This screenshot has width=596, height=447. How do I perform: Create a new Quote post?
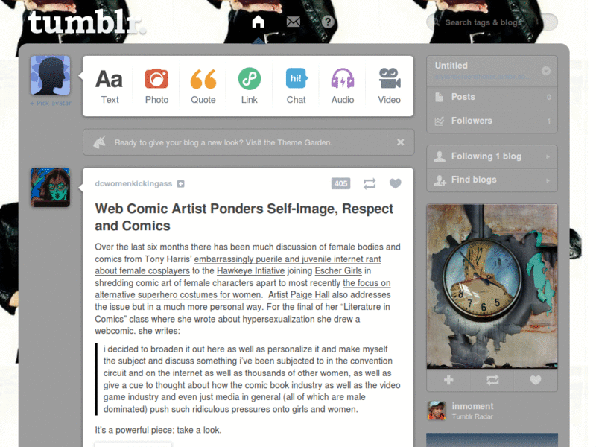coord(203,86)
